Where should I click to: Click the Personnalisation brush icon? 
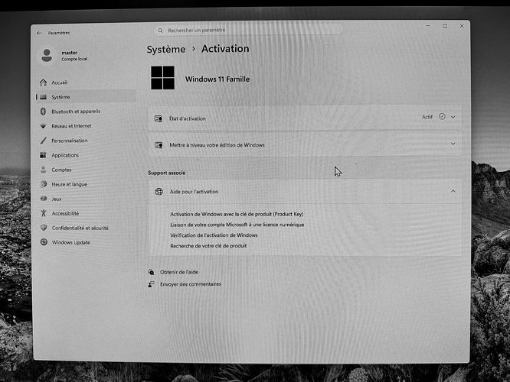click(x=43, y=141)
